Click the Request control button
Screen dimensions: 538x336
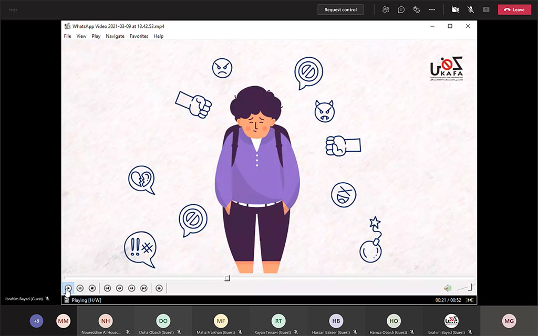(340, 9)
